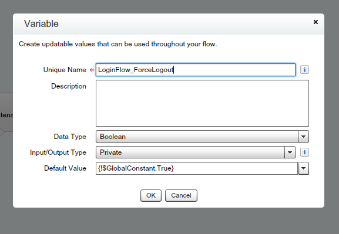Click OK to save the variable
The width and height of the screenshot is (339, 234).
point(151,195)
